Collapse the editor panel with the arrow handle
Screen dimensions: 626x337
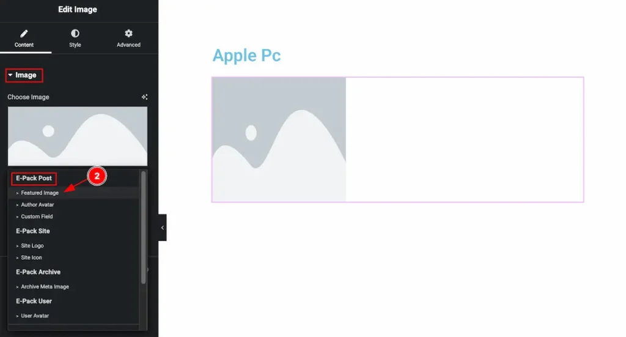163,228
